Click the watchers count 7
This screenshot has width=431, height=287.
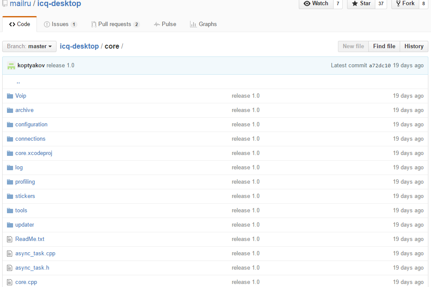pos(338,3)
